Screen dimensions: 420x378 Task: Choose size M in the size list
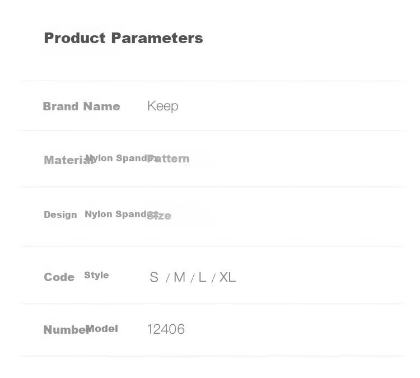179,277
